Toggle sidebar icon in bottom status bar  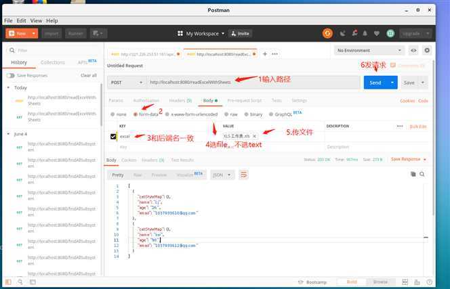click(8, 282)
